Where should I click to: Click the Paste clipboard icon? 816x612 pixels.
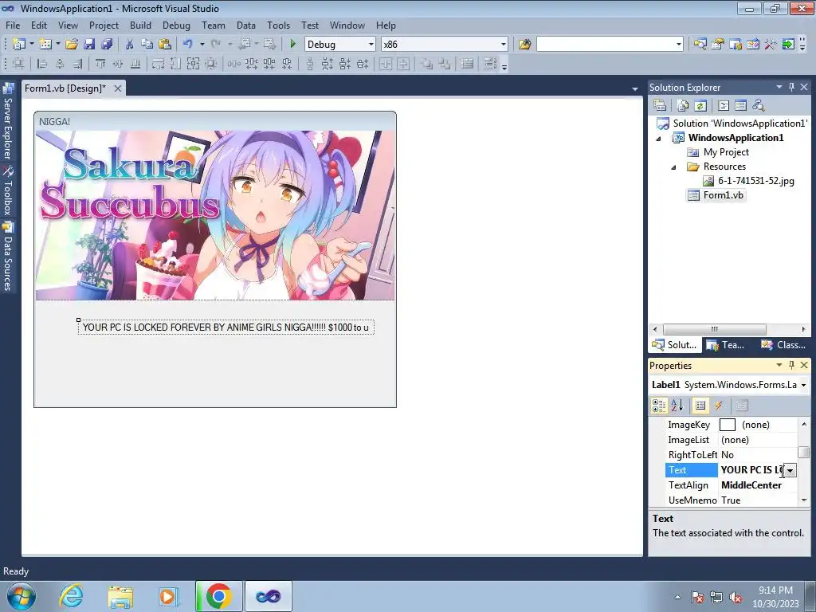click(165, 45)
